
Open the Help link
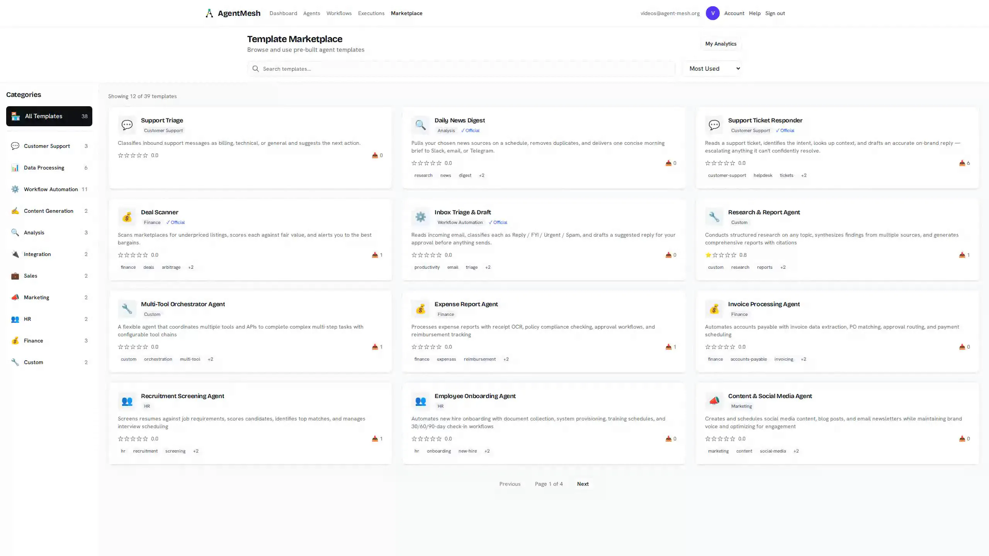[754, 13]
